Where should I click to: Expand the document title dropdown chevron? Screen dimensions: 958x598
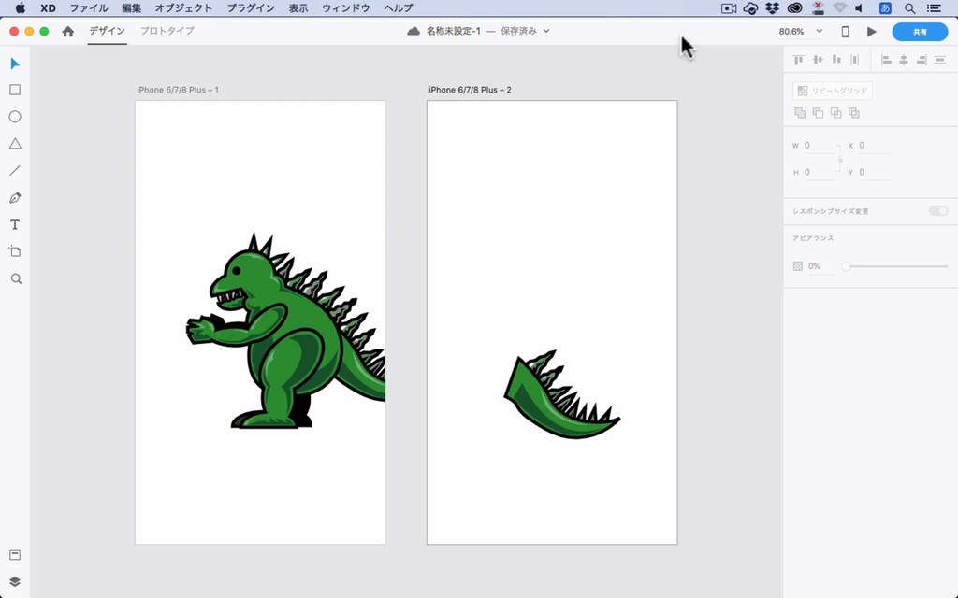[x=546, y=31]
